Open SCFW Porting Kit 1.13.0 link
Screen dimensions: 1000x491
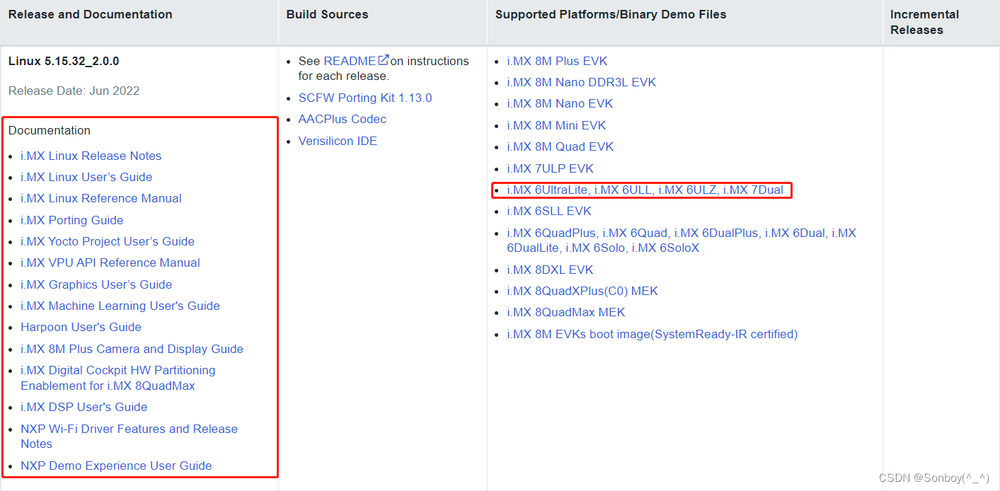pyautogui.click(x=365, y=98)
